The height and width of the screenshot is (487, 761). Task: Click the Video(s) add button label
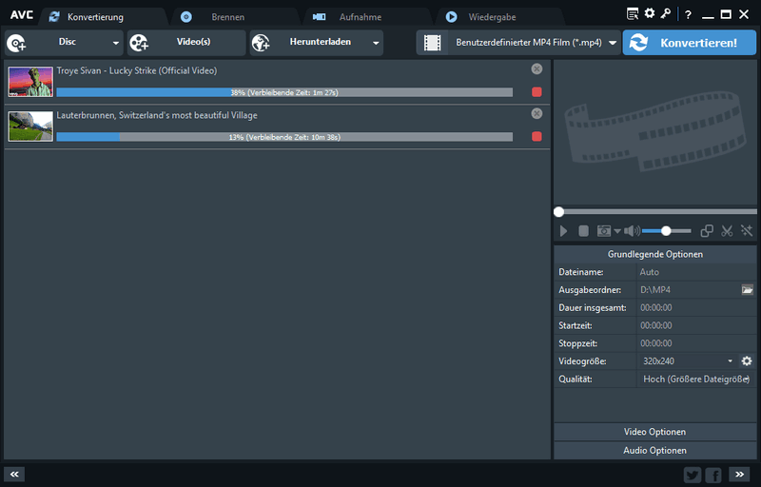click(x=194, y=42)
